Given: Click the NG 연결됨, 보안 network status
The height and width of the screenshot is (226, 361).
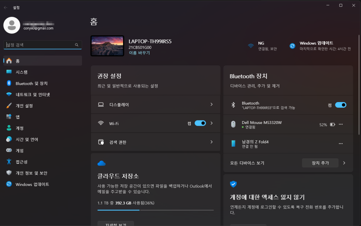Looking at the screenshot, I should [262, 46].
